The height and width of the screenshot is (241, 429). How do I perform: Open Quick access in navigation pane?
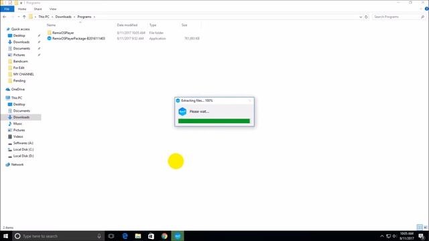[21, 29]
